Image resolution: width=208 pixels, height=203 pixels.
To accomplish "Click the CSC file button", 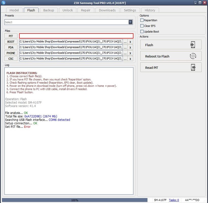I will (x=11, y=59).
